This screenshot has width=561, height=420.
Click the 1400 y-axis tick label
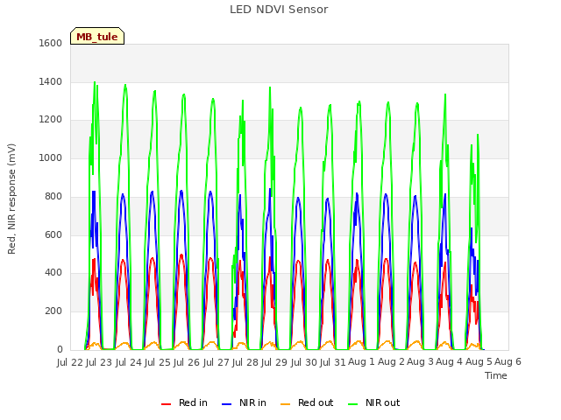point(51,81)
